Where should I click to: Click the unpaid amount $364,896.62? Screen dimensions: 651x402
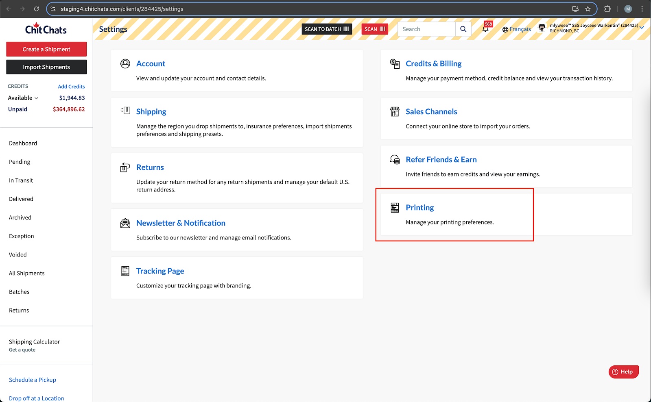[x=69, y=109]
